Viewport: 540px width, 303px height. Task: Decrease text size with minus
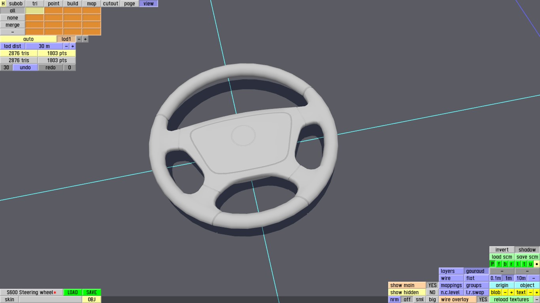pyautogui.click(x=531, y=292)
